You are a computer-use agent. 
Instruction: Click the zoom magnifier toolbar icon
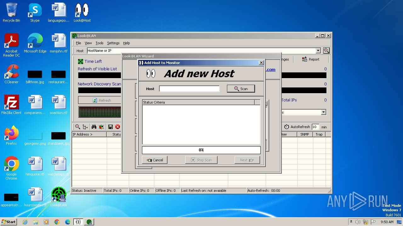[x=77, y=127]
